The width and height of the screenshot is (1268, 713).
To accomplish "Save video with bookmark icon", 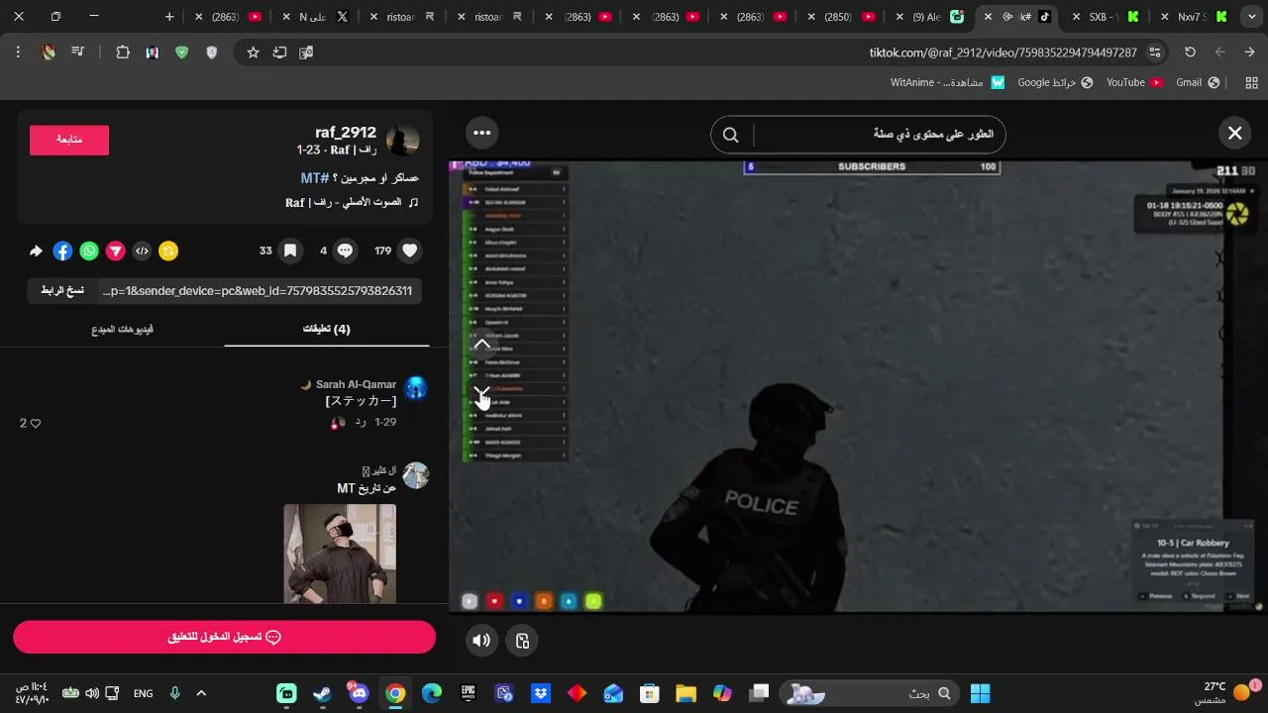I will coord(290,251).
